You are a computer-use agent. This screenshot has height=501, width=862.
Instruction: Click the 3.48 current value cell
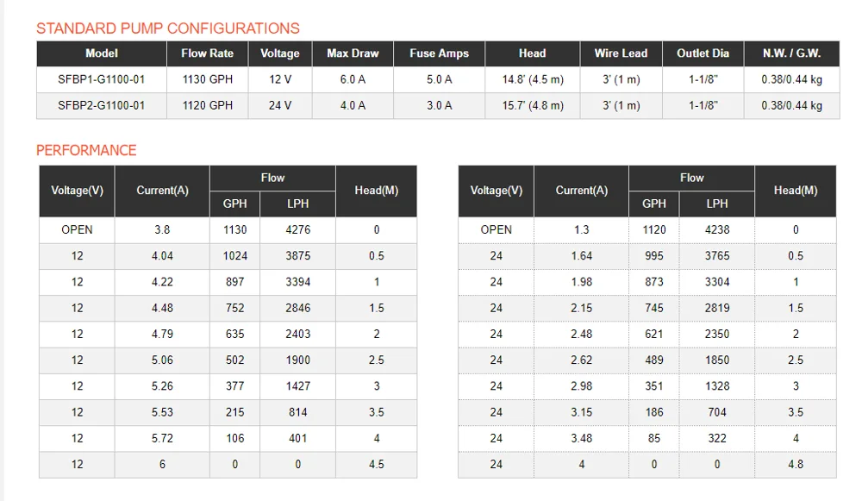pos(582,438)
